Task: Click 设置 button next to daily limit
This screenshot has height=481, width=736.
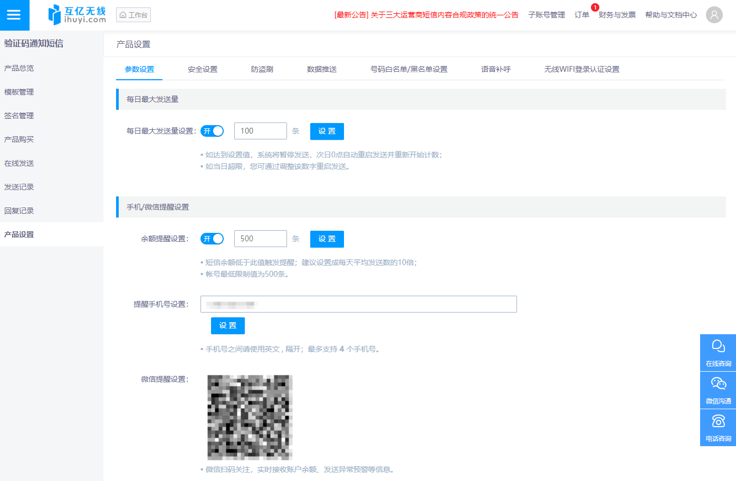Action: click(x=327, y=131)
